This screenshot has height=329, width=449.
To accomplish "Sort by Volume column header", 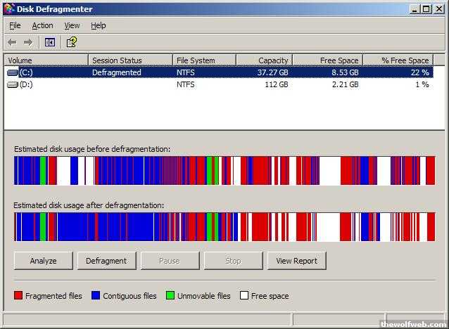I will pos(46,60).
